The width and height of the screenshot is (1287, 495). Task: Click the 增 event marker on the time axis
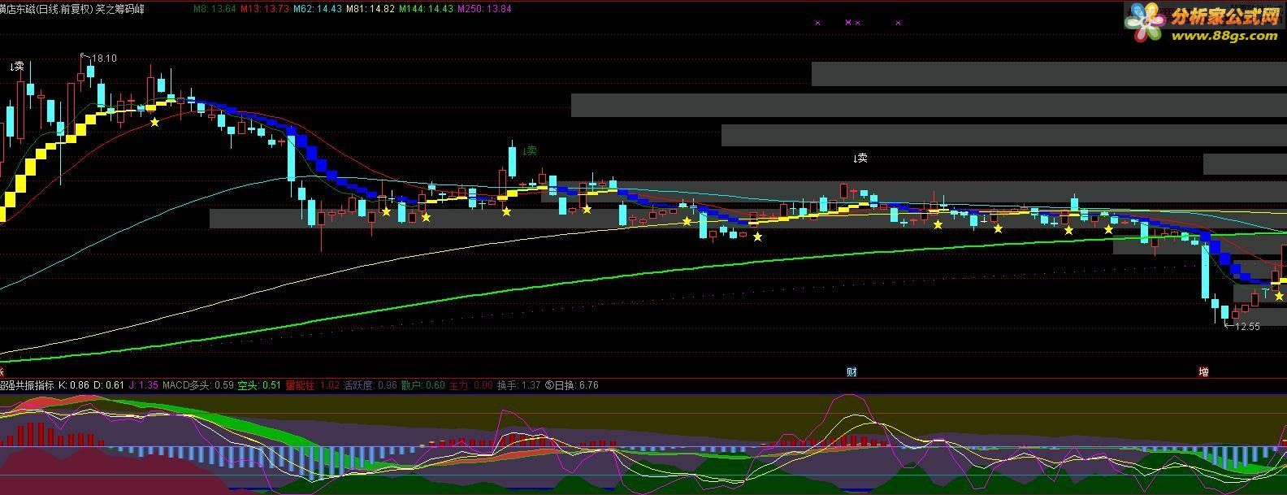1203,372
